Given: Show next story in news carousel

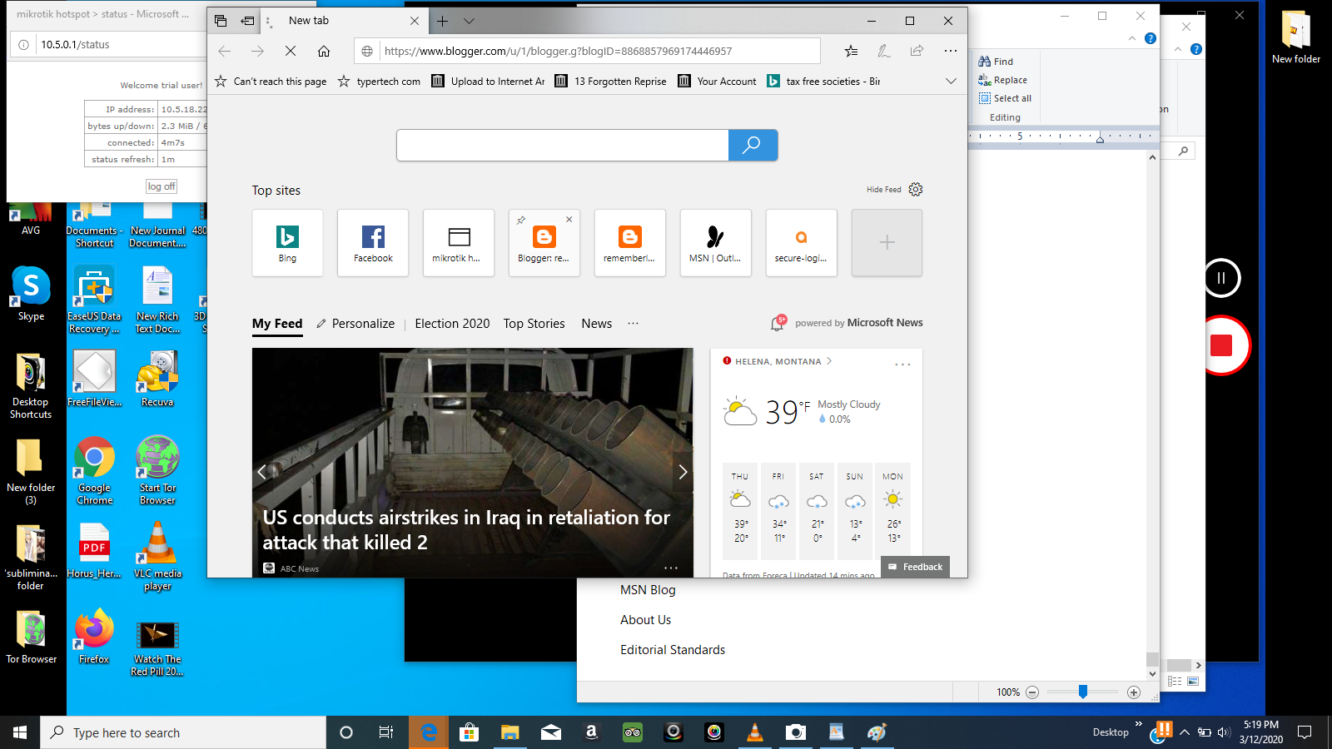Looking at the screenshot, I should (683, 472).
